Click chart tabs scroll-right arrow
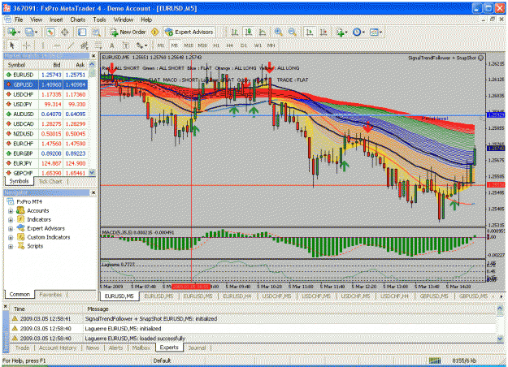Image resolution: width=508 pixels, height=367 pixels. [501, 296]
